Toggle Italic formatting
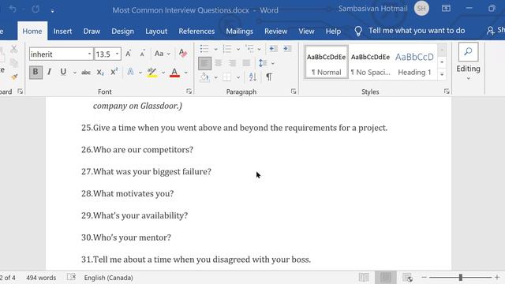Viewport: 505px width, 284px height. click(49, 72)
